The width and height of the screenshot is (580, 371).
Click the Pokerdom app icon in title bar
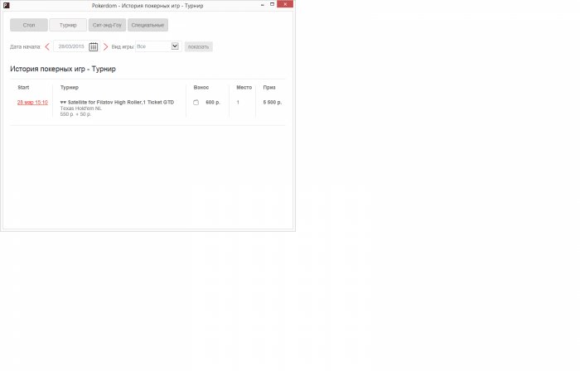click(x=6, y=5)
